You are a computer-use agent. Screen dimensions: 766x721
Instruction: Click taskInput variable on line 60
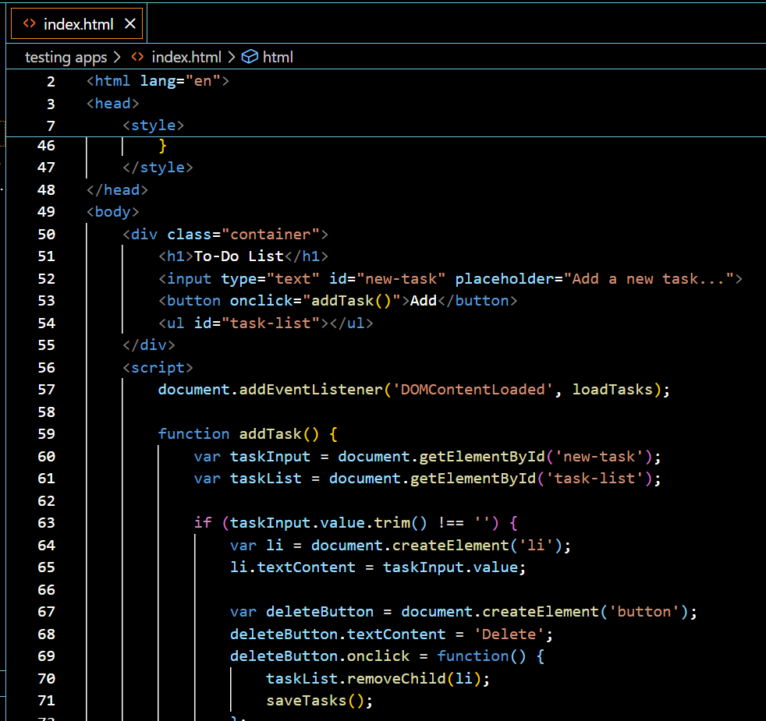[270, 457]
